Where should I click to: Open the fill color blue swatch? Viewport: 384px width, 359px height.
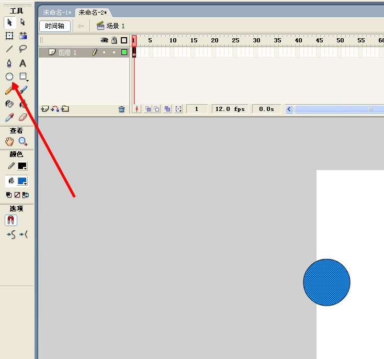click(x=22, y=181)
